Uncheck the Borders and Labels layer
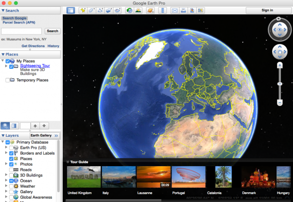The width and height of the screenshot is (293, 202). pos(12,153)
